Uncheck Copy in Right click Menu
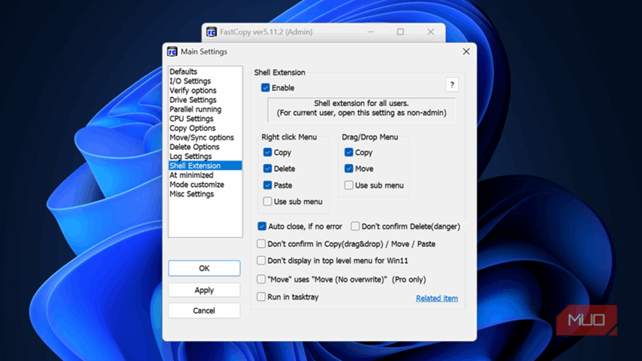The image size is (642, 361). 267,152
